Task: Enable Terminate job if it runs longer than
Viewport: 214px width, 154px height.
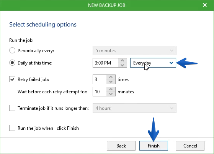Action: pyautogui.click(x=12, y=108)
